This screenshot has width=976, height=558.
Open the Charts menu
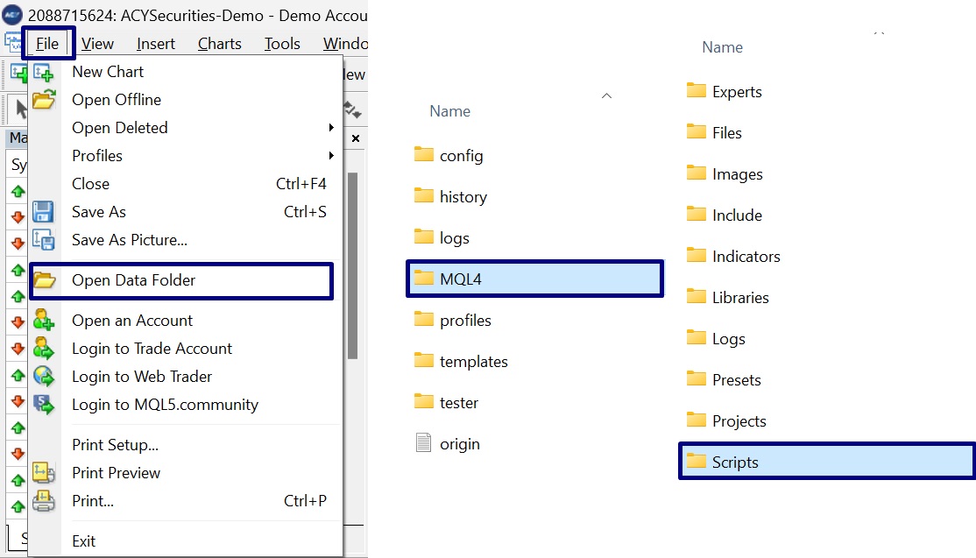tap(219, 44)
